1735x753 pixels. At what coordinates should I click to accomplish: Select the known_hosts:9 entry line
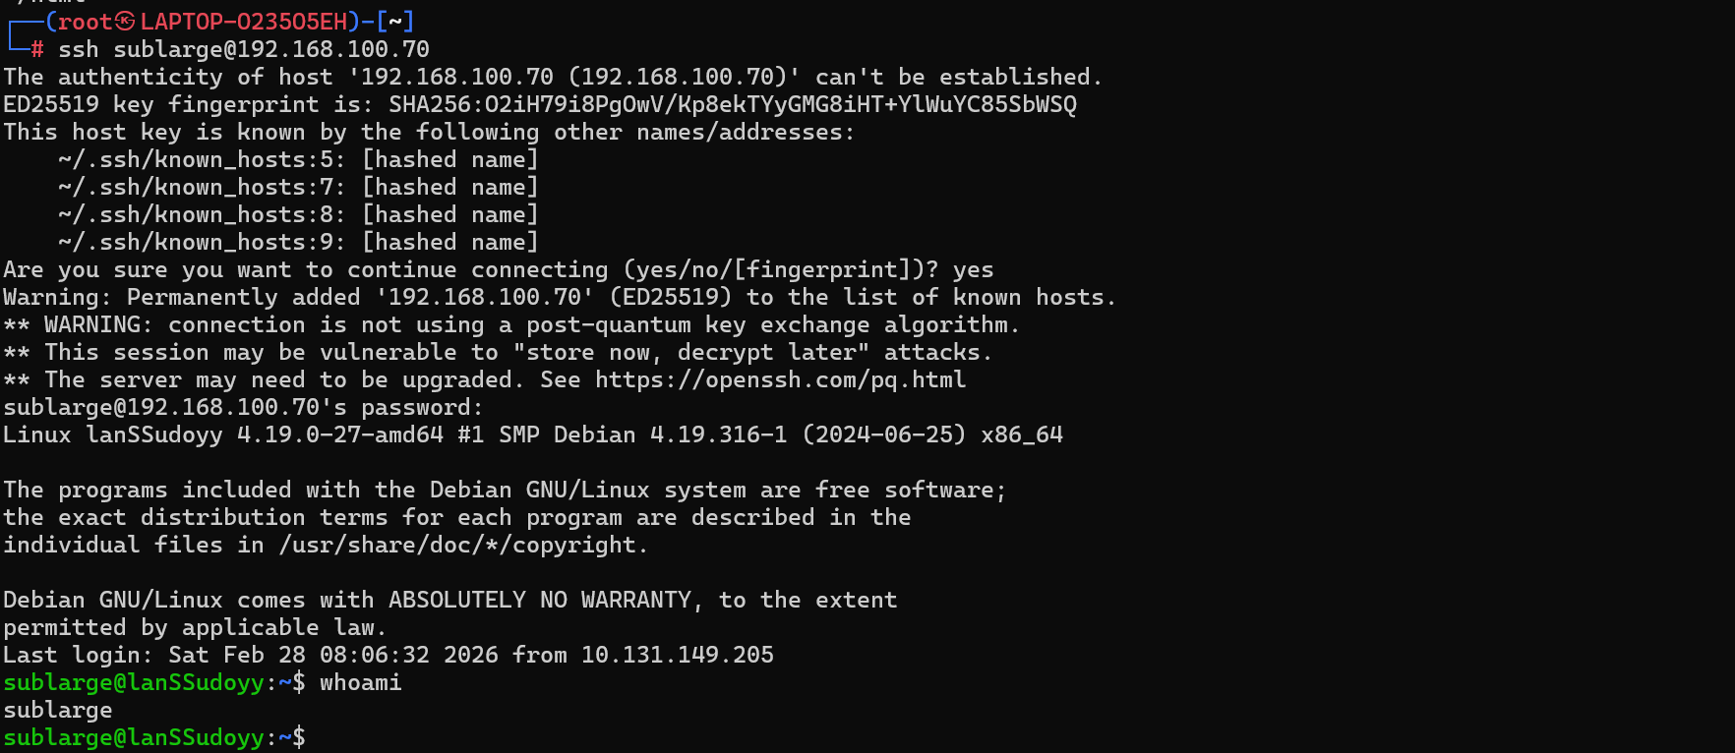tap(297, 242)
